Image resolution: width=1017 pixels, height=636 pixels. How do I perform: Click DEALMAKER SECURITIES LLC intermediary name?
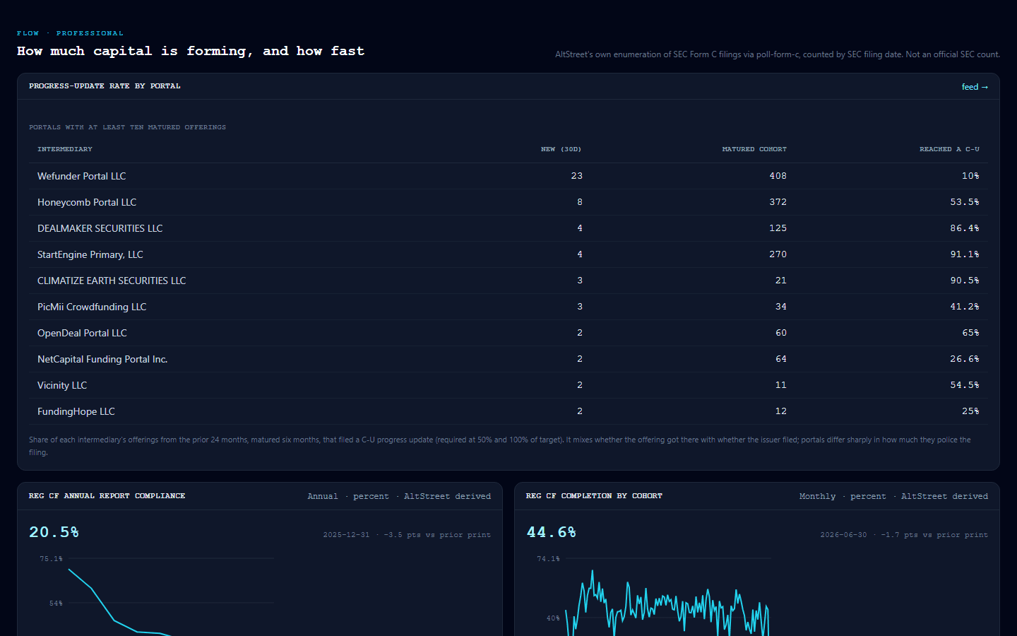point(100,228)
